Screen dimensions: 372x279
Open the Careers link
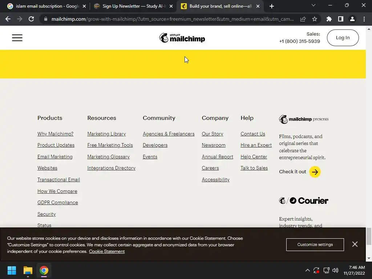(x=210, y=168)
